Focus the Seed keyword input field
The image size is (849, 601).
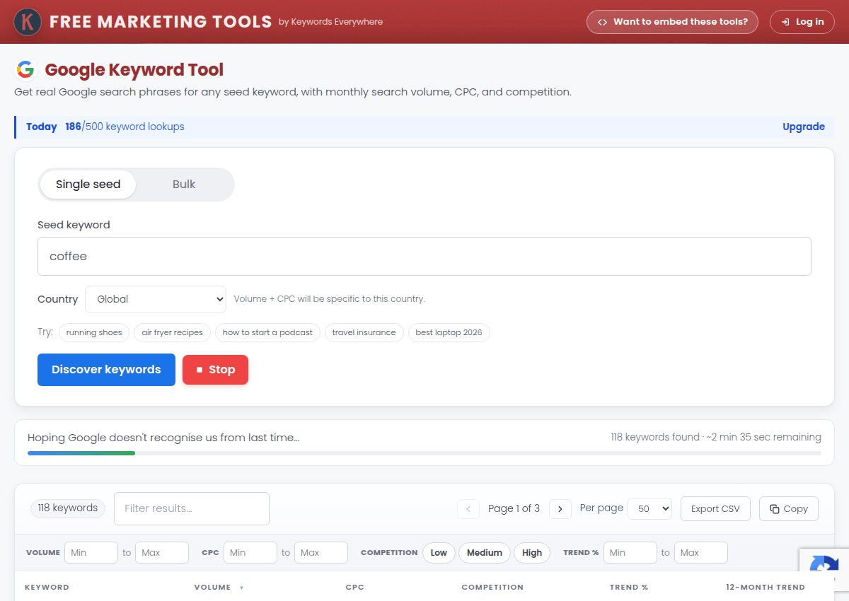[424, 256]
